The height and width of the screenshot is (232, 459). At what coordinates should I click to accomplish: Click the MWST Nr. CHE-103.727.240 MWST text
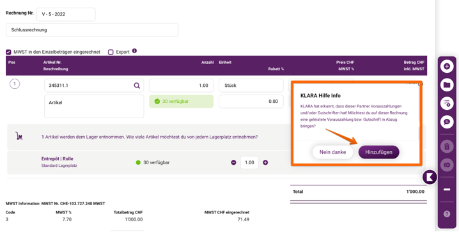tap(73, 204)
